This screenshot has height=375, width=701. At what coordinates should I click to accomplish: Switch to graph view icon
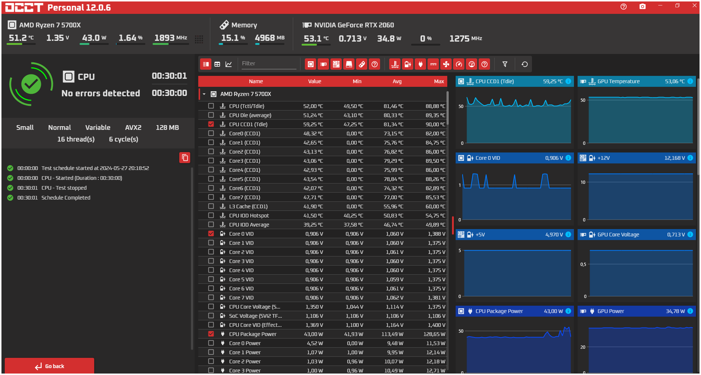click(x=229, y=64)
